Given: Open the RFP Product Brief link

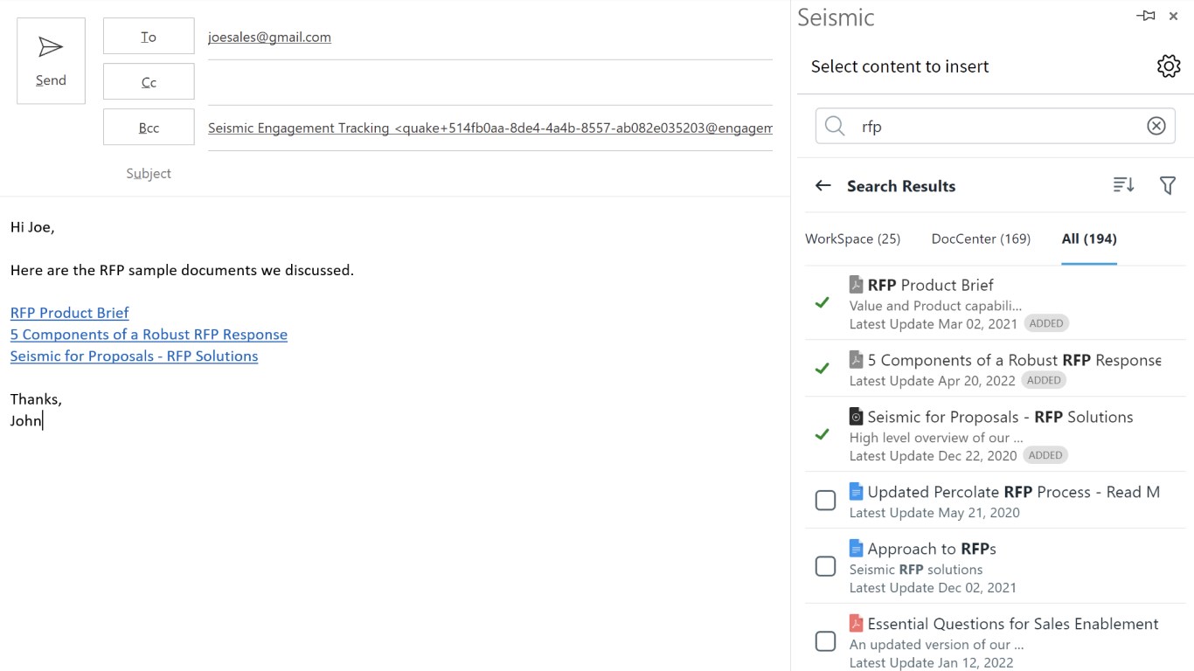Looking at the screenshot, I should [70, 313].
